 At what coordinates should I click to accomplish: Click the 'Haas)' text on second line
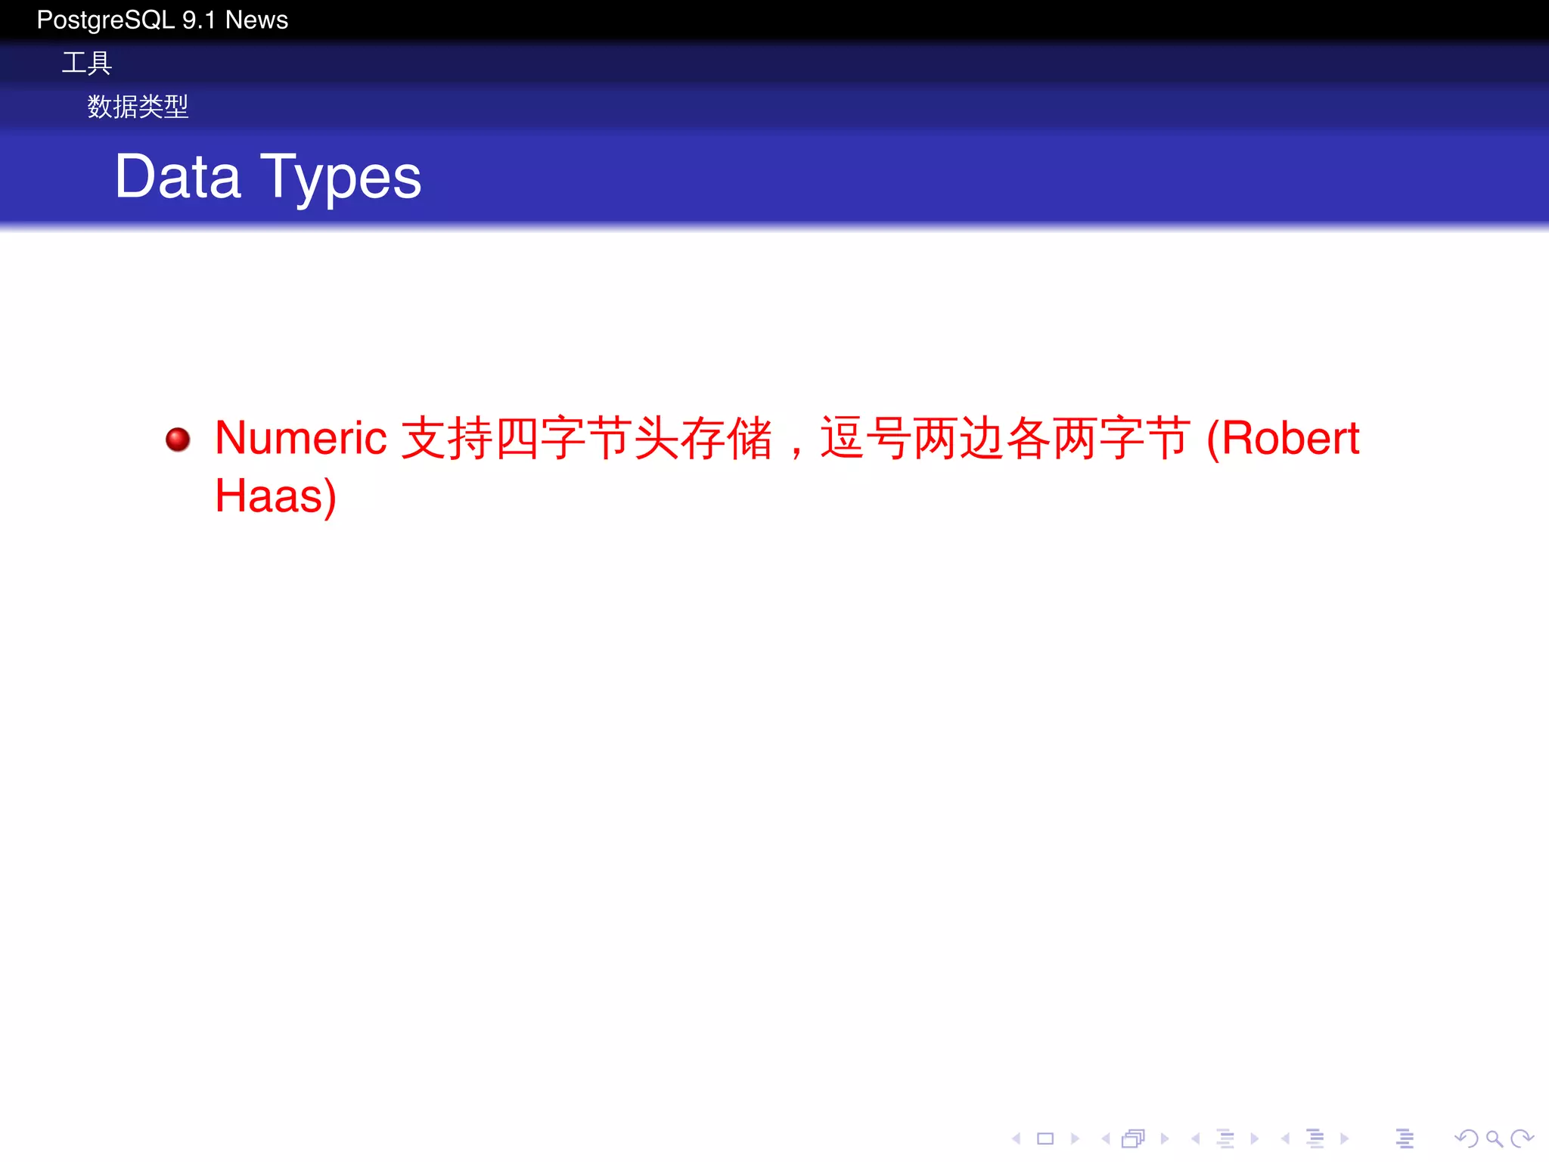click(276, 496)
